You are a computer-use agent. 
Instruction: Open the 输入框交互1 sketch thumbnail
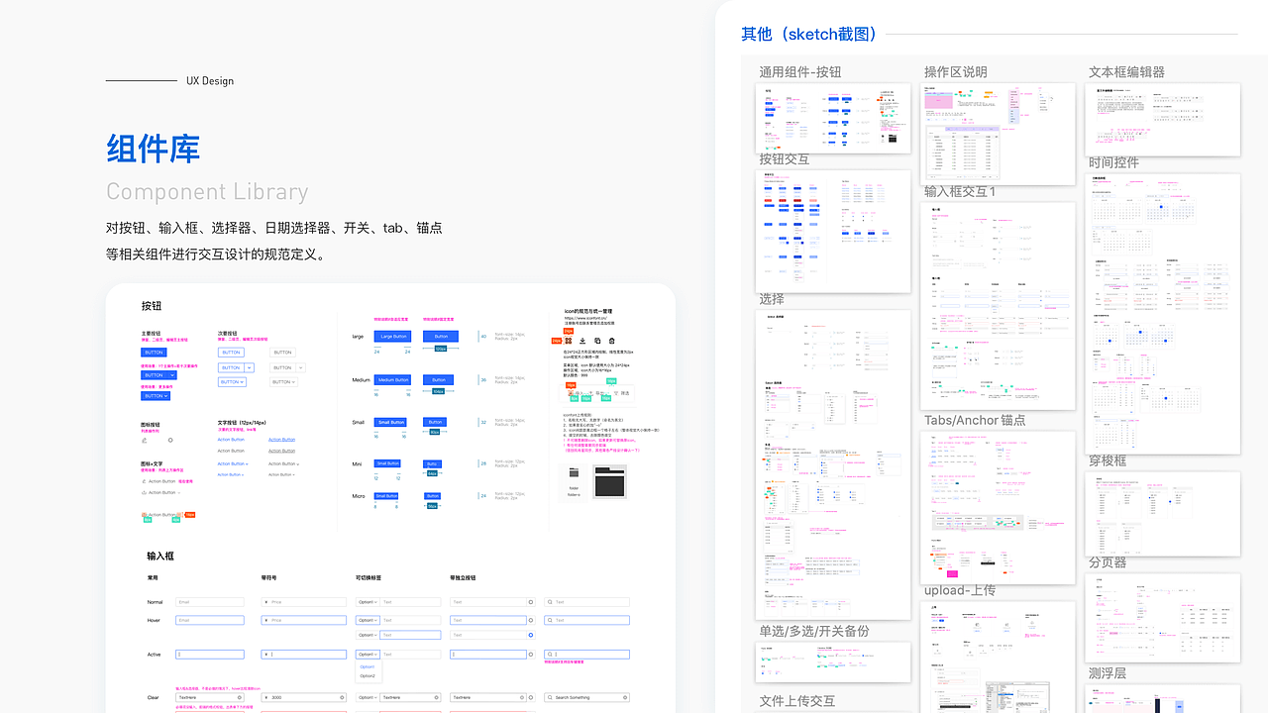[x=998, y=306]
